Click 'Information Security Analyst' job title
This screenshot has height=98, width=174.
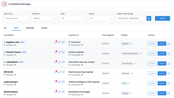tap(82, 62)
